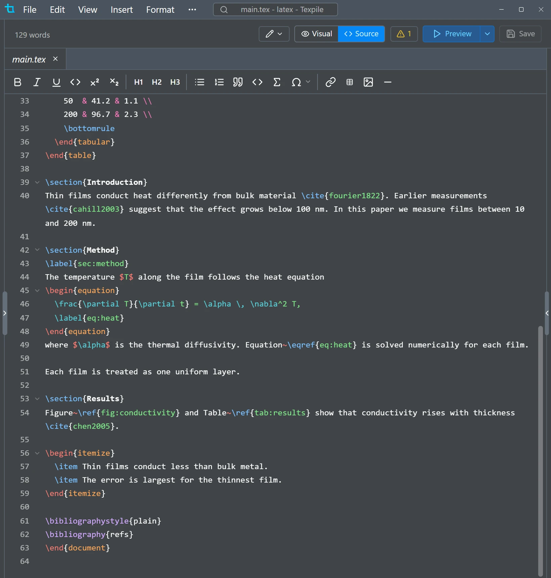Insert special character omega symbol

tap(296, 82)
